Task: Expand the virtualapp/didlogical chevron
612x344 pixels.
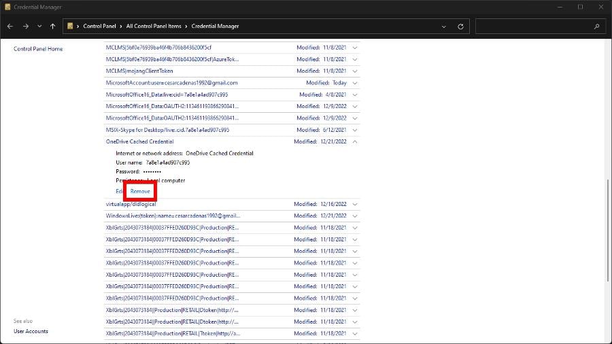Action: point(355,204)
